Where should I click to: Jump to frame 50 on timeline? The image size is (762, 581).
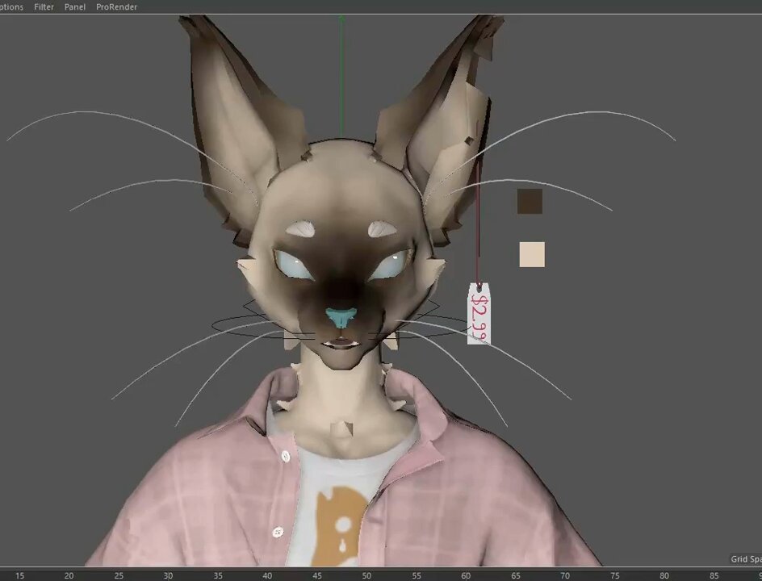[x=366, y=575]
